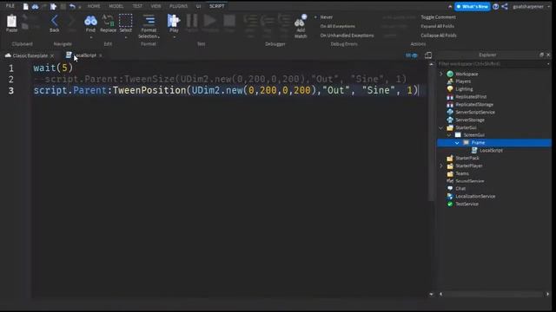Click the grayed Pause control in Test group

tap(192, 21)
